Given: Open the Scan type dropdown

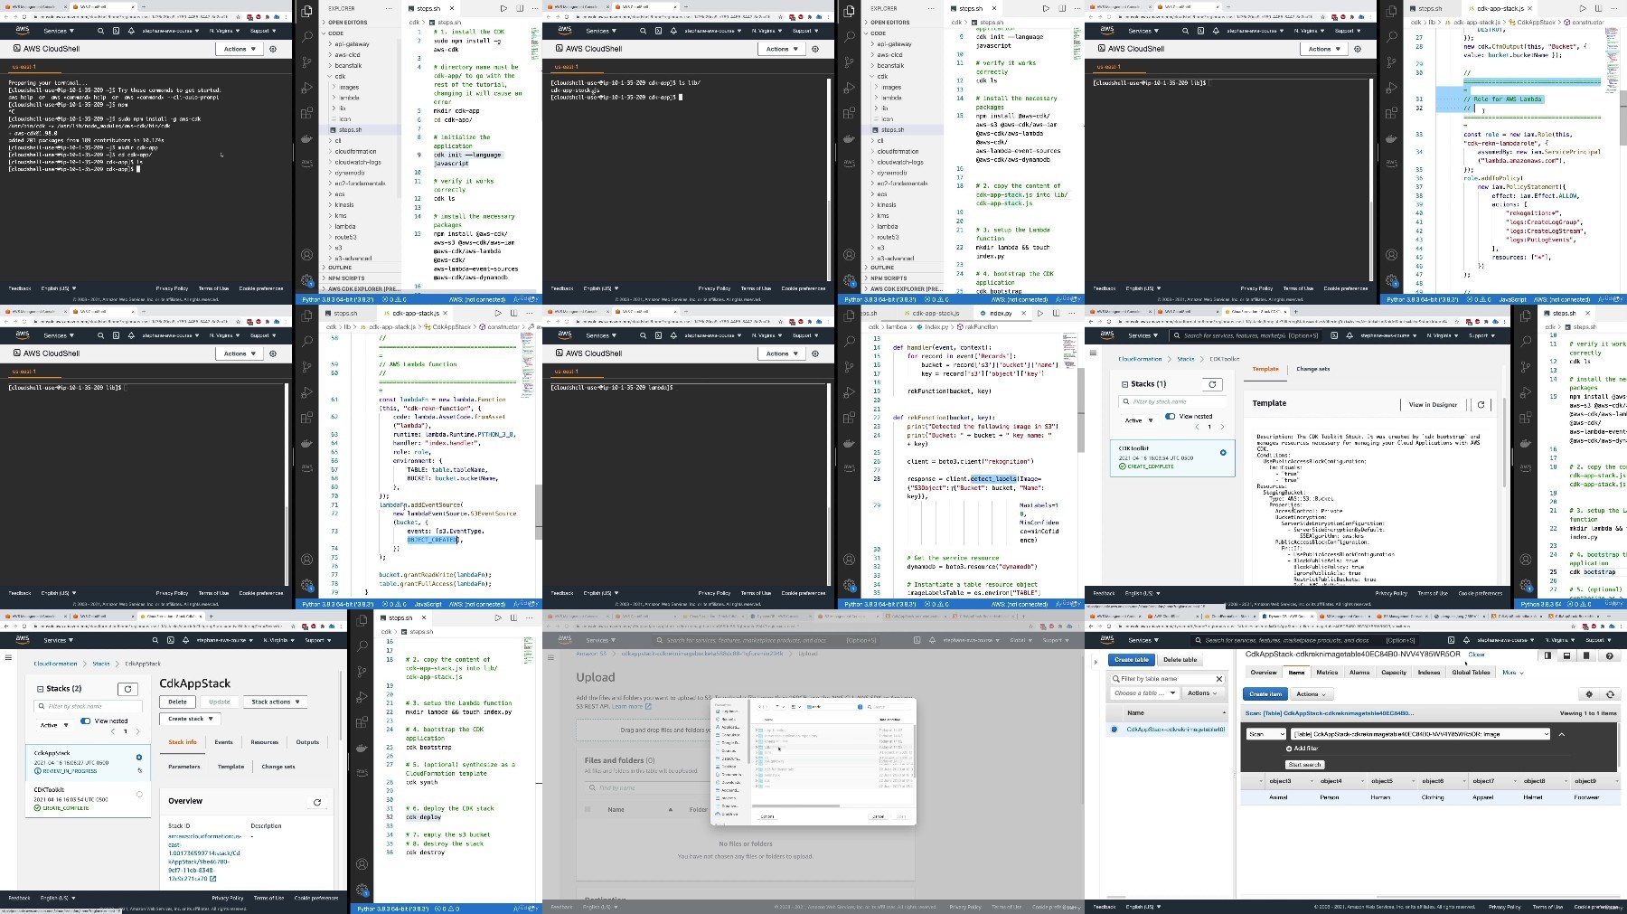Looking at the screenshot, I should pos(1266,734).
